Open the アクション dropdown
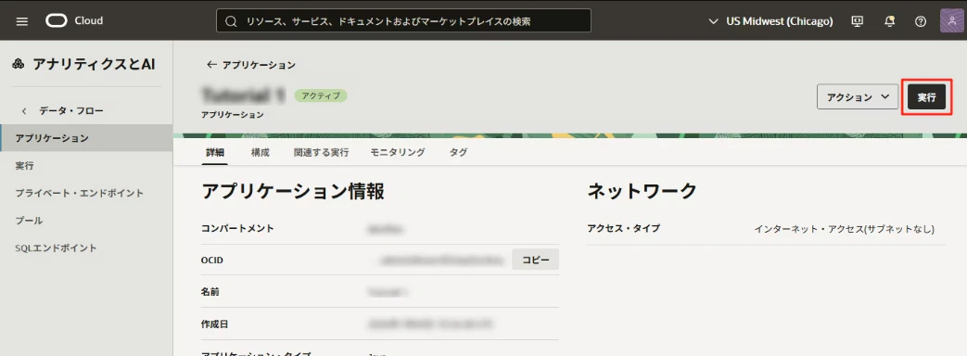 [x=858, y=96]
